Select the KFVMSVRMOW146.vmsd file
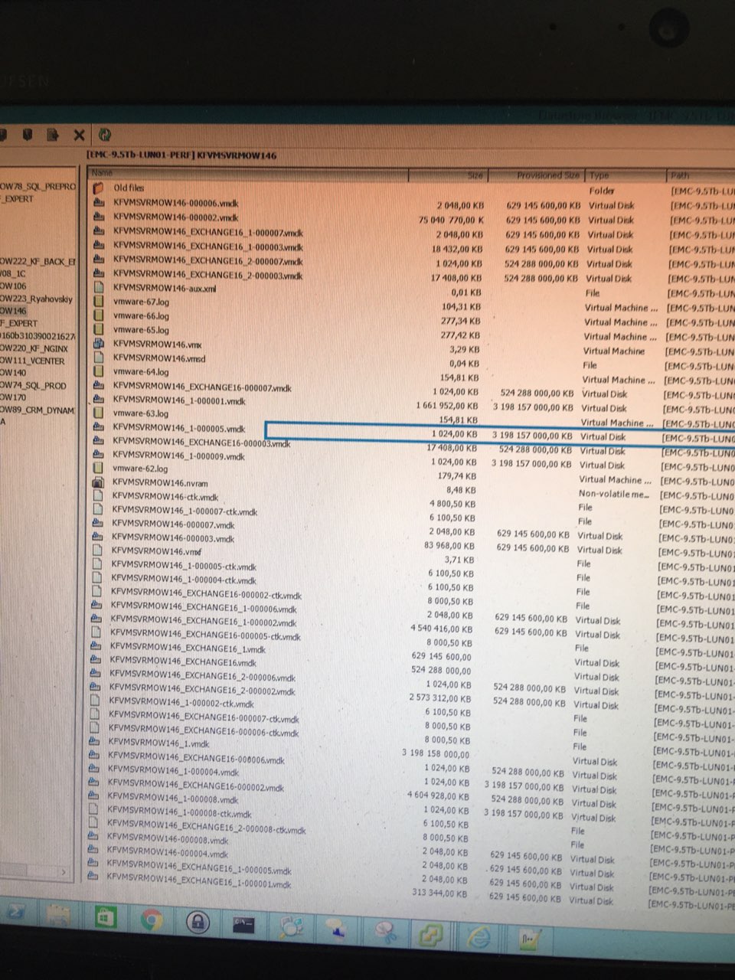The width and height of the screenshot is (735, 980). [158, 358]
